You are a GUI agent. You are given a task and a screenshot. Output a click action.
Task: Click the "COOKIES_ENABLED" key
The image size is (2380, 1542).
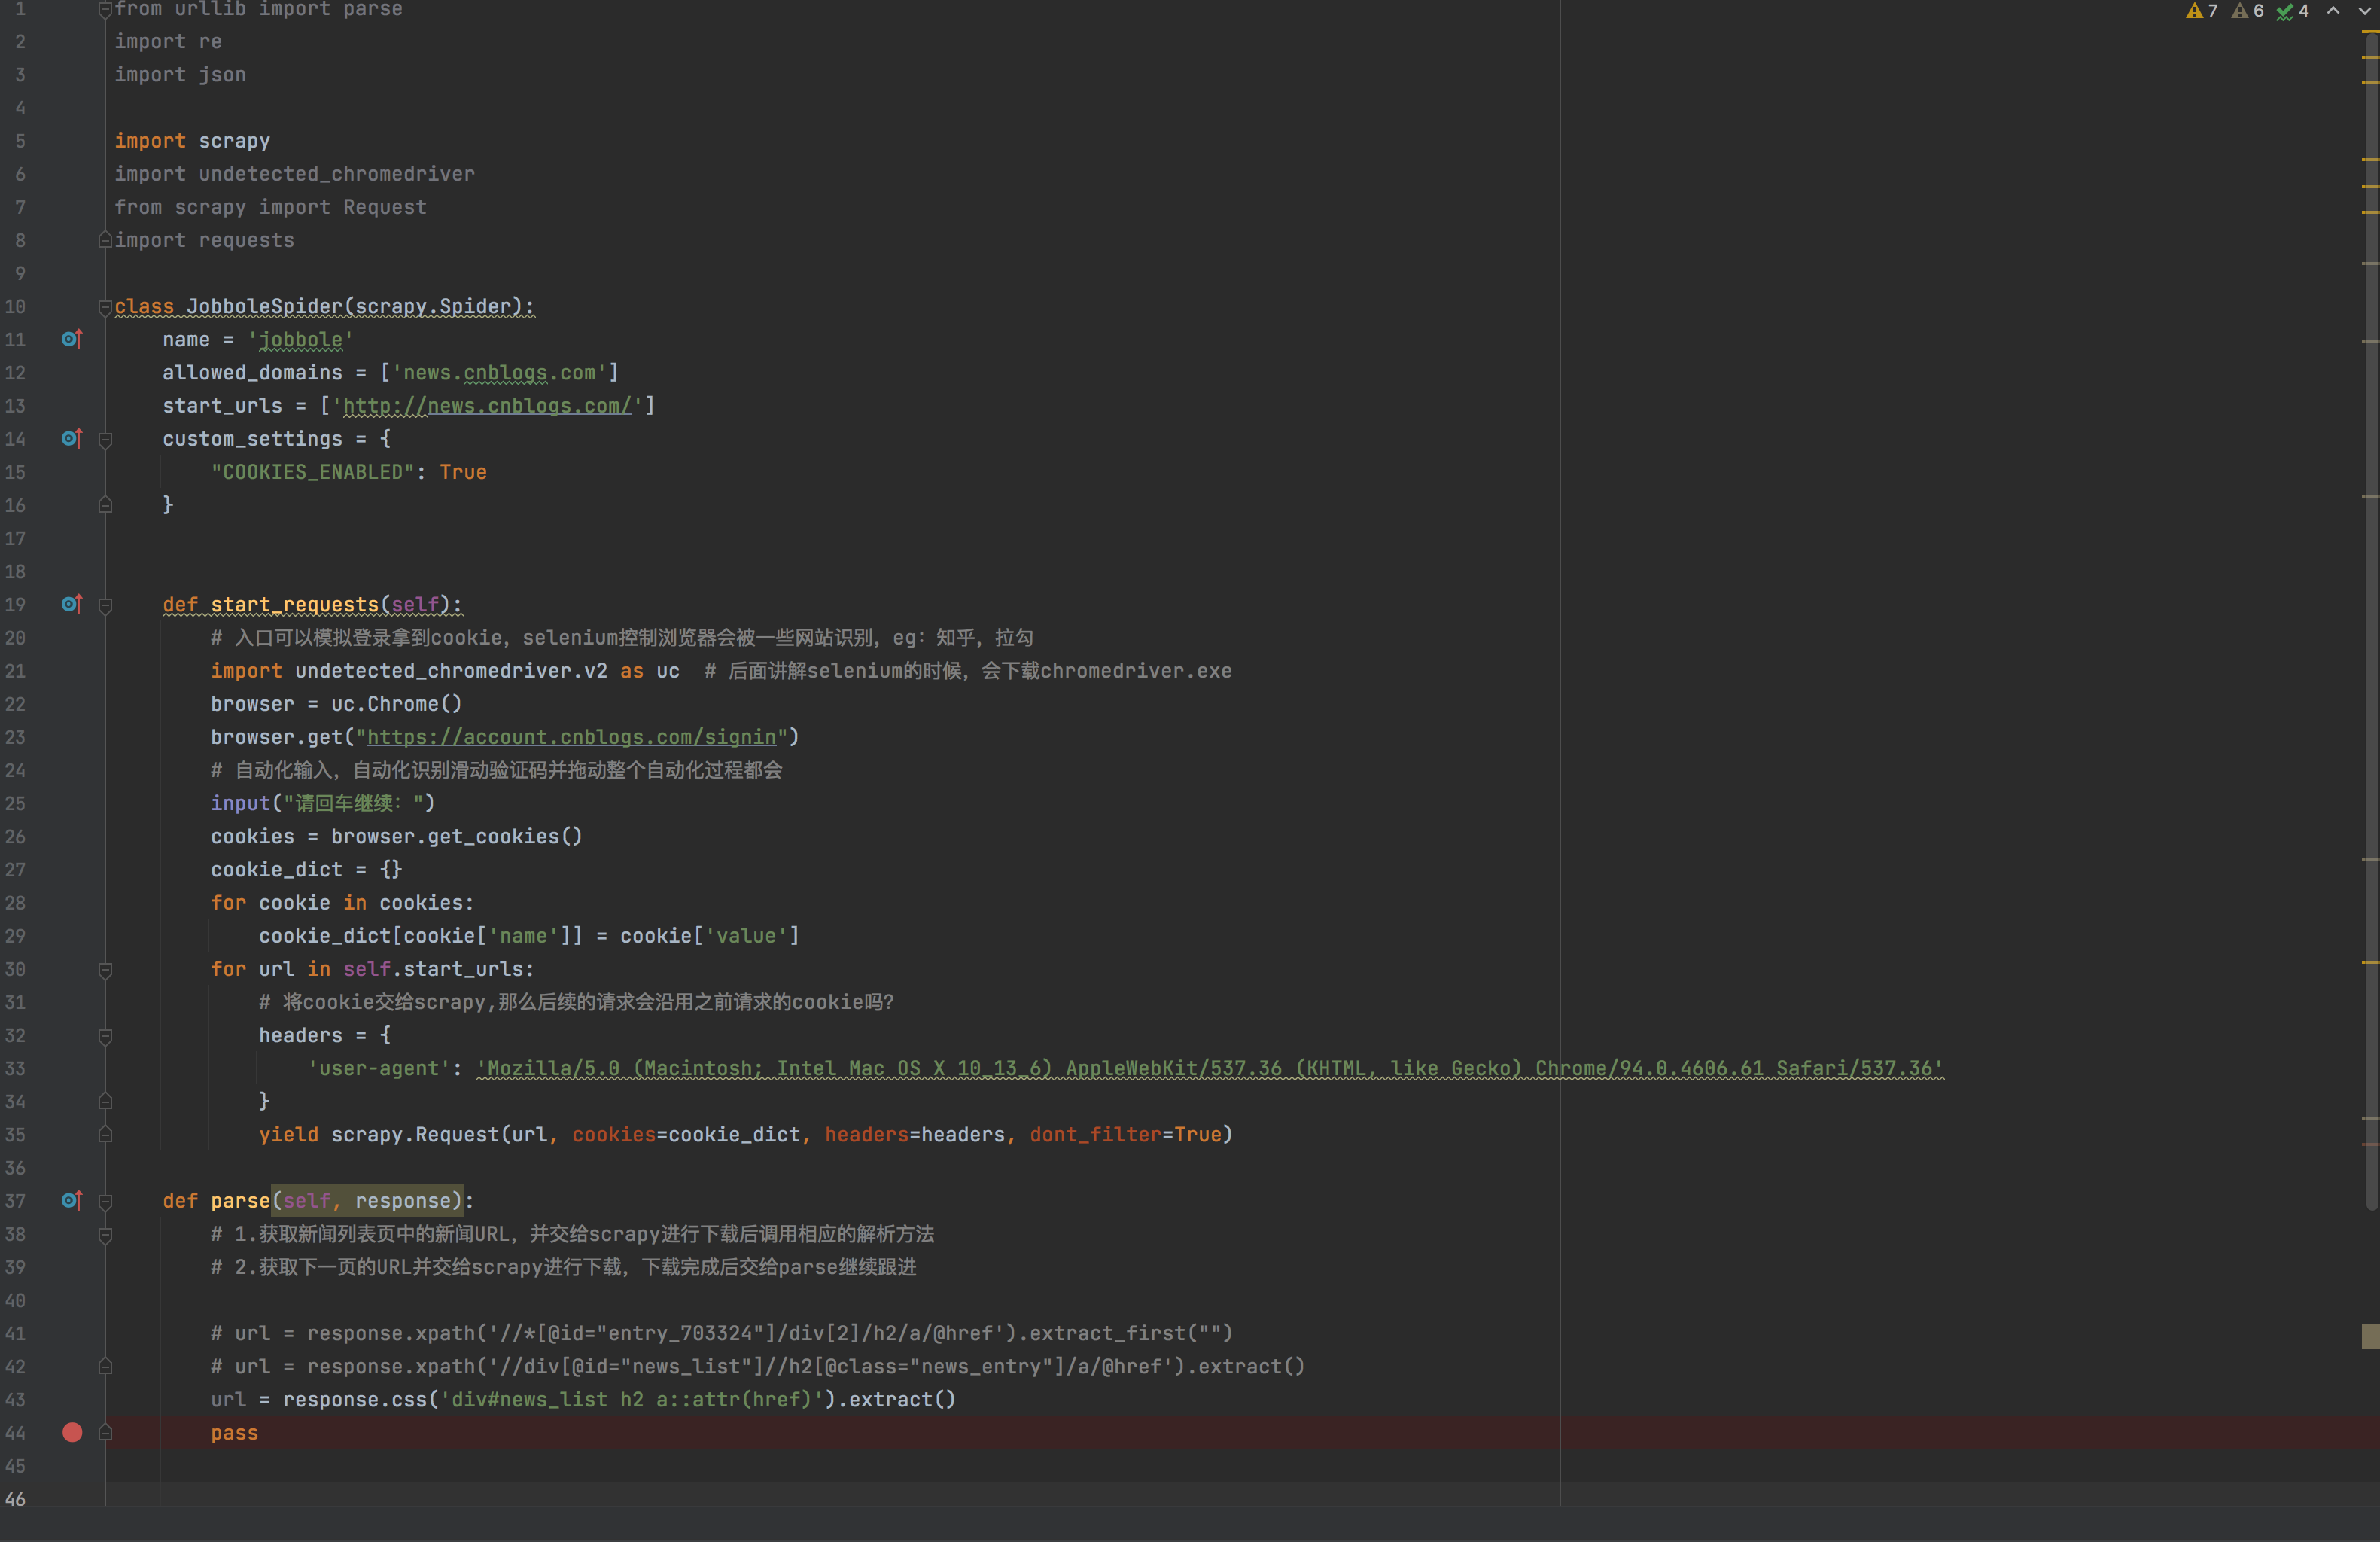click(x=312, y=472)
